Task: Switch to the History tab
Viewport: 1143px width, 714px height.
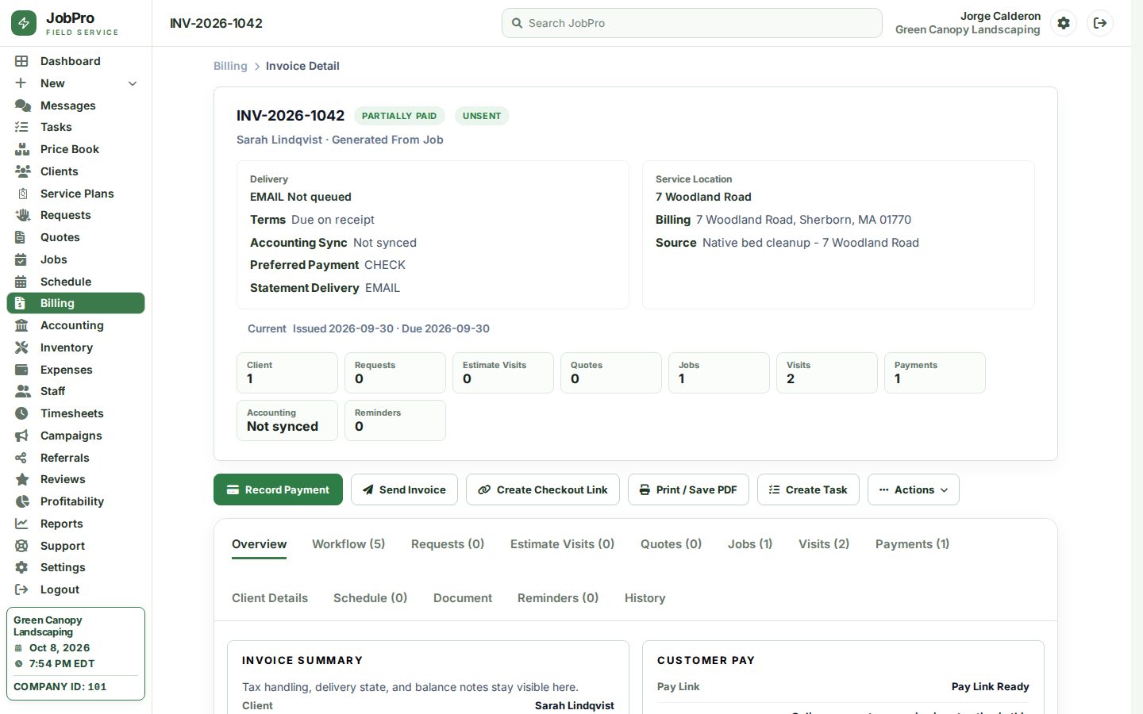Action: 645,598
